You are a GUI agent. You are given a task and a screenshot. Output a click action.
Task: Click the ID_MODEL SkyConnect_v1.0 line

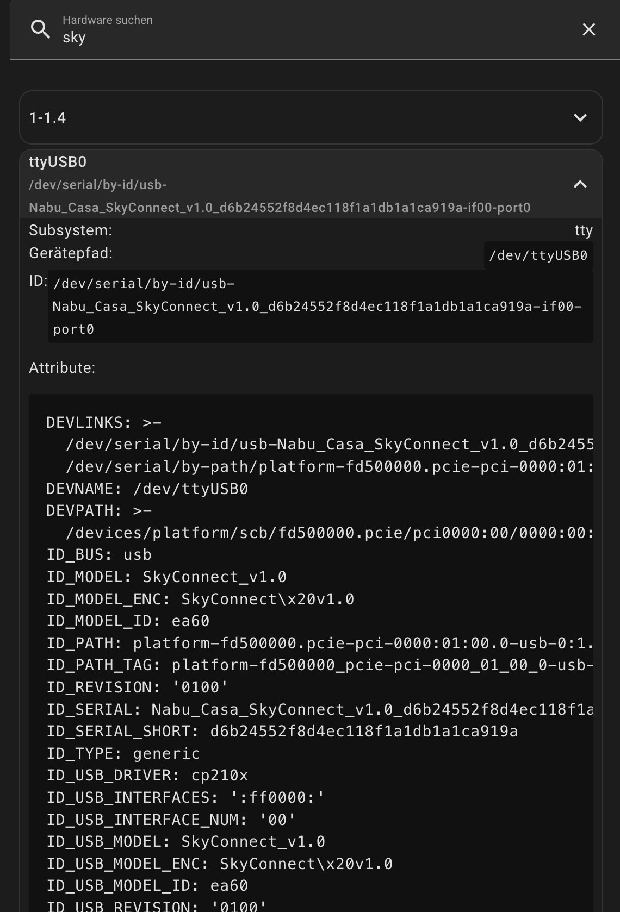[x=166, y=577]
